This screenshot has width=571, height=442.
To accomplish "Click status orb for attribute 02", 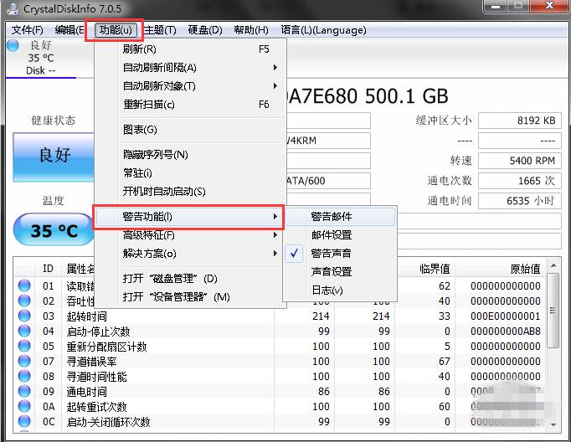I will pos(24,301).
